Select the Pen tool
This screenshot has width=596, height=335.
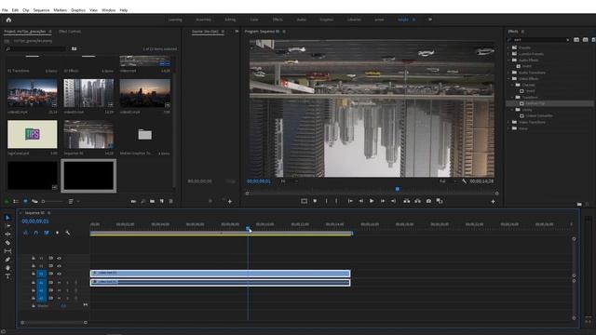7,260
